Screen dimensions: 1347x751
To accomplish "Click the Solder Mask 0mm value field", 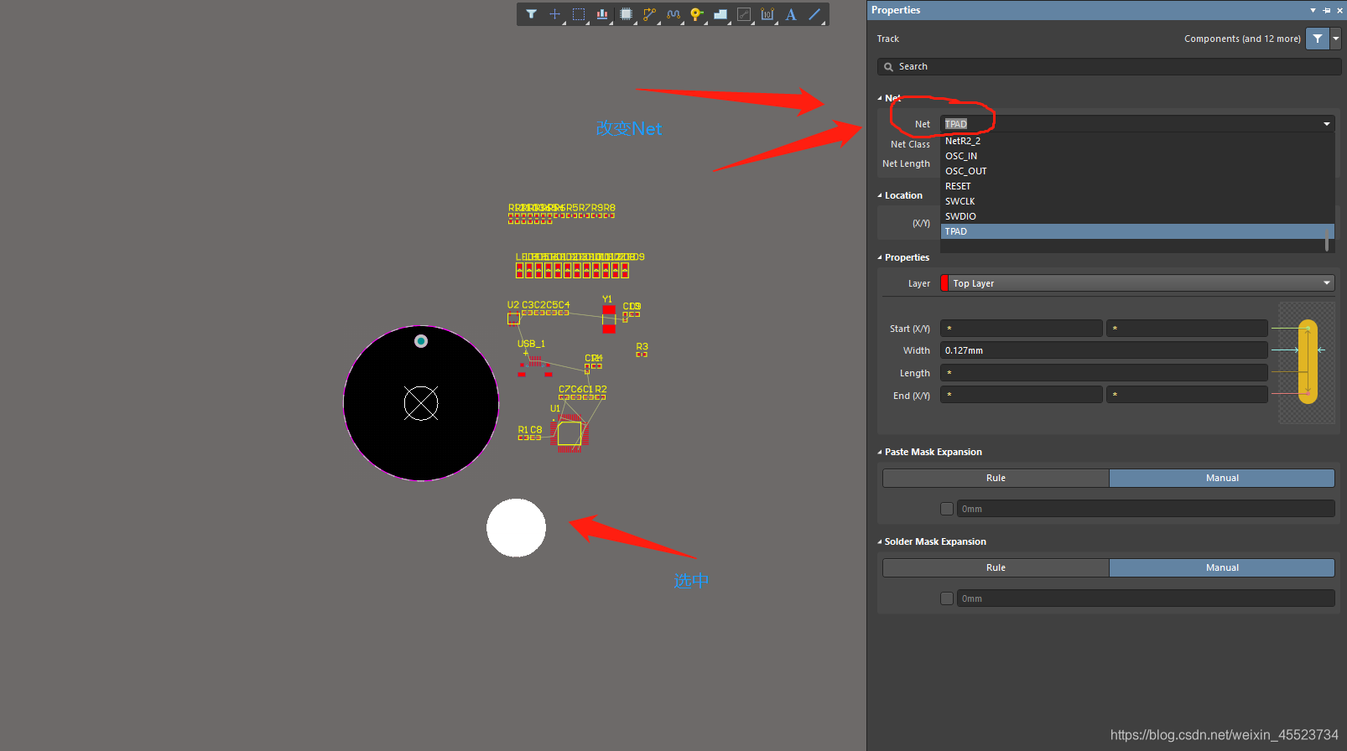I will (x=1146, y=598).
